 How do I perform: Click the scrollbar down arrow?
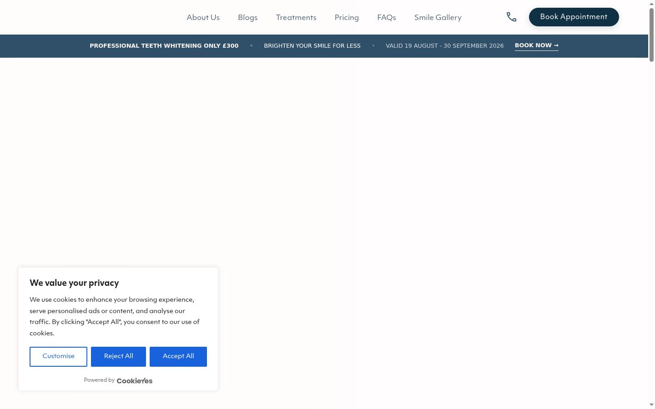651,405
